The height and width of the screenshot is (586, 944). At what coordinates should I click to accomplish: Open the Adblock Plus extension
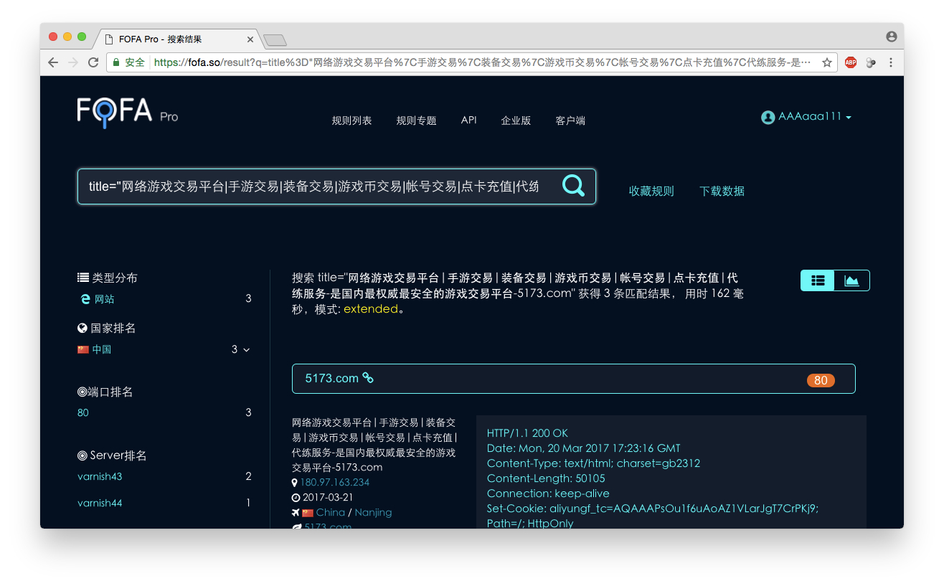coord(851,62)
